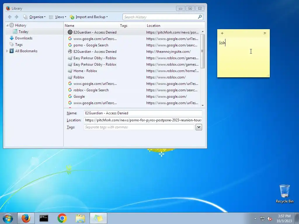This screenshot has height=224, width=299.
Task: Click the Name field in details pane
Action: click(143, 113)
